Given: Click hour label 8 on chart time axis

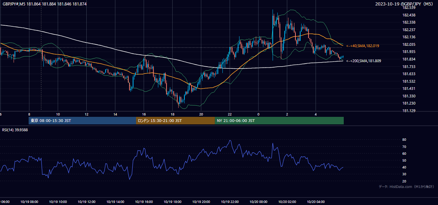Looking at the screenshot, I should (x=29, y=114).
